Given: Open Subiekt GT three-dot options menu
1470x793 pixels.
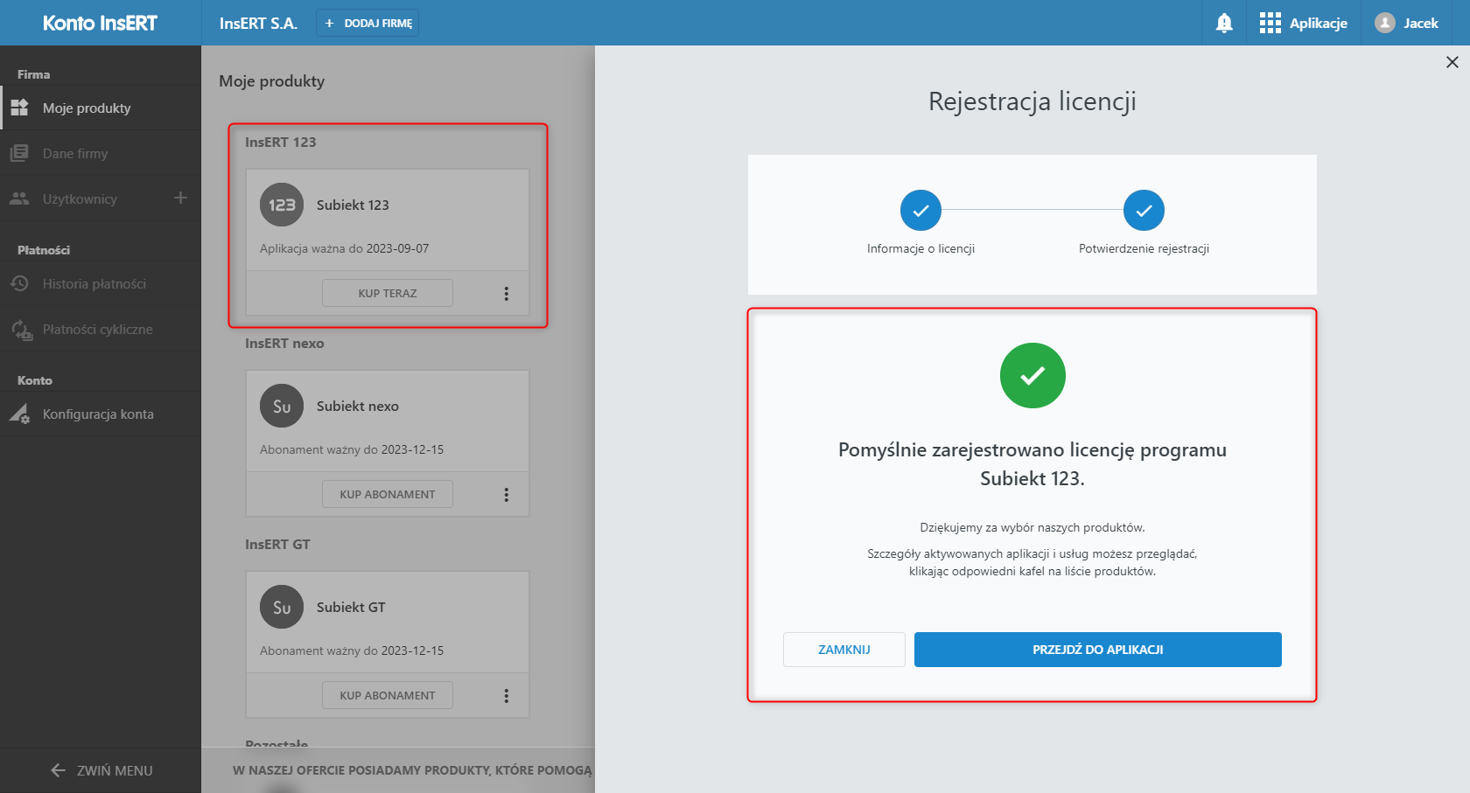Looking at the screenshot, I should point(506,696).
